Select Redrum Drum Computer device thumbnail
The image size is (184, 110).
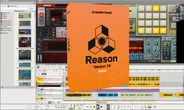pos(25,24)
